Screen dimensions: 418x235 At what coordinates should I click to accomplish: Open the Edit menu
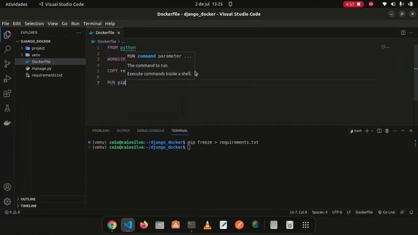pyautogui.click(x=16, y=23)
